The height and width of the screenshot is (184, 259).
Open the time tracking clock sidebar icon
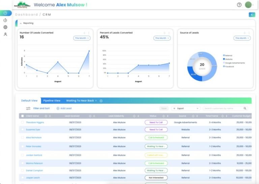pyautogui.click(x=5, y=20)
